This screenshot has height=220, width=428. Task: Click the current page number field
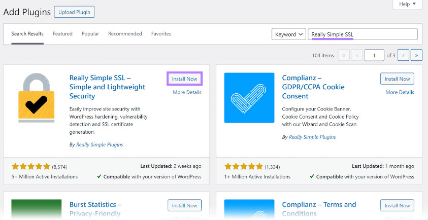(x=374, y=55)
